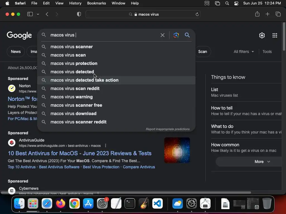Click the Safari address bar

(143, 14)
